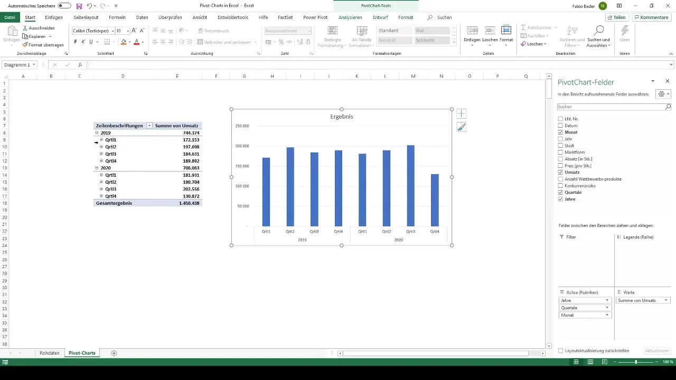Open Suchen und Auswählen magnifier
The image size is (676, 380).
coord(599,36)
